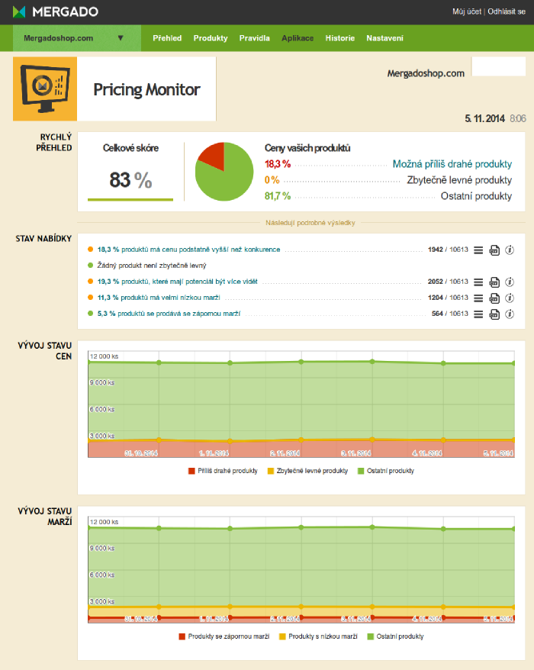Click the product price pie chart
The image size is (534, 670).
pos(224,172)
